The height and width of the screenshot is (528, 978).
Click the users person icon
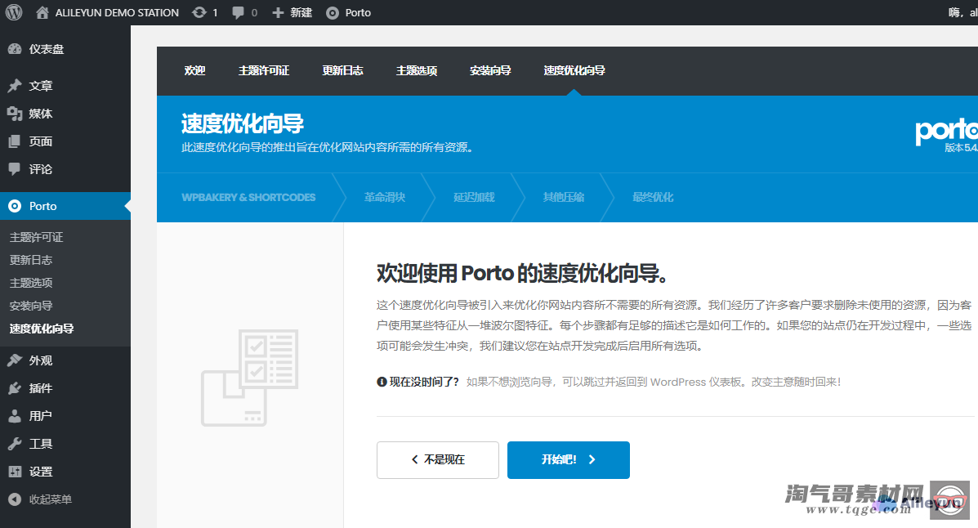[15, 416]
